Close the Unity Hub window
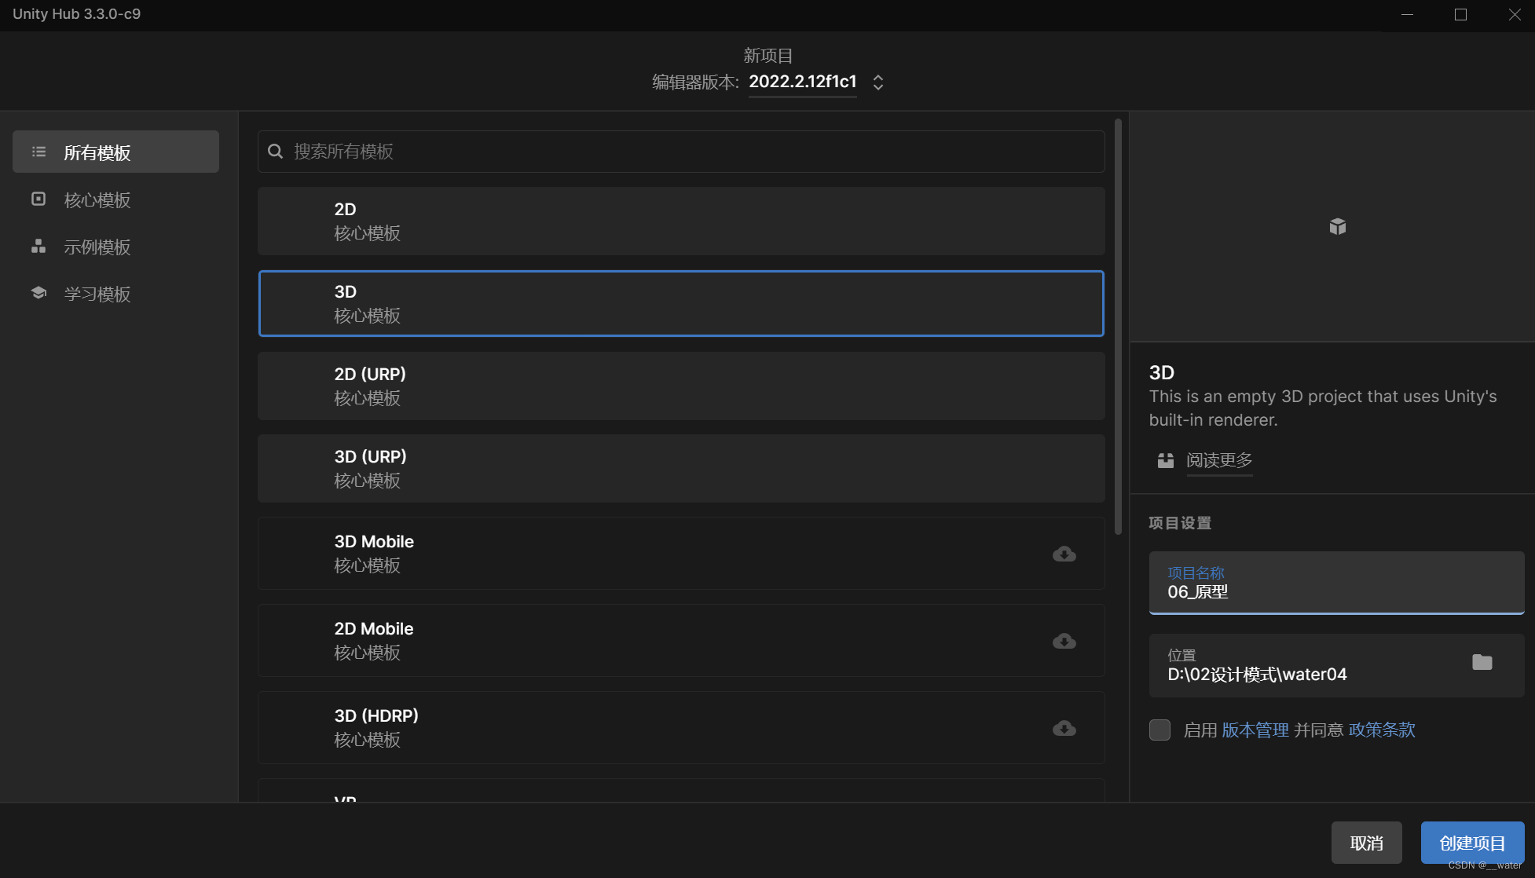This screenshot has width=1535, height=878. coord(1515,15)
